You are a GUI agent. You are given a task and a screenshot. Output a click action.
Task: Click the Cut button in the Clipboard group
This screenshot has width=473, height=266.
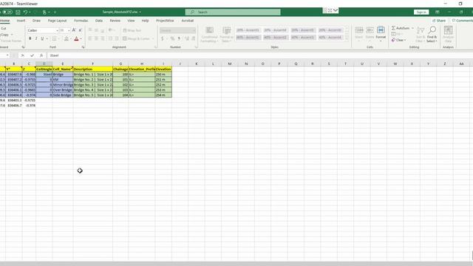[x=3, y=28]
